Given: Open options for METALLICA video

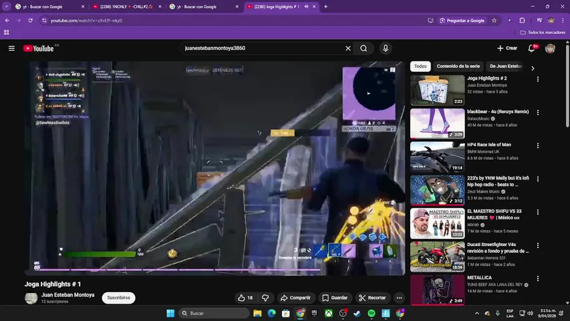Looking at the screenshot, I should point(538,278).
